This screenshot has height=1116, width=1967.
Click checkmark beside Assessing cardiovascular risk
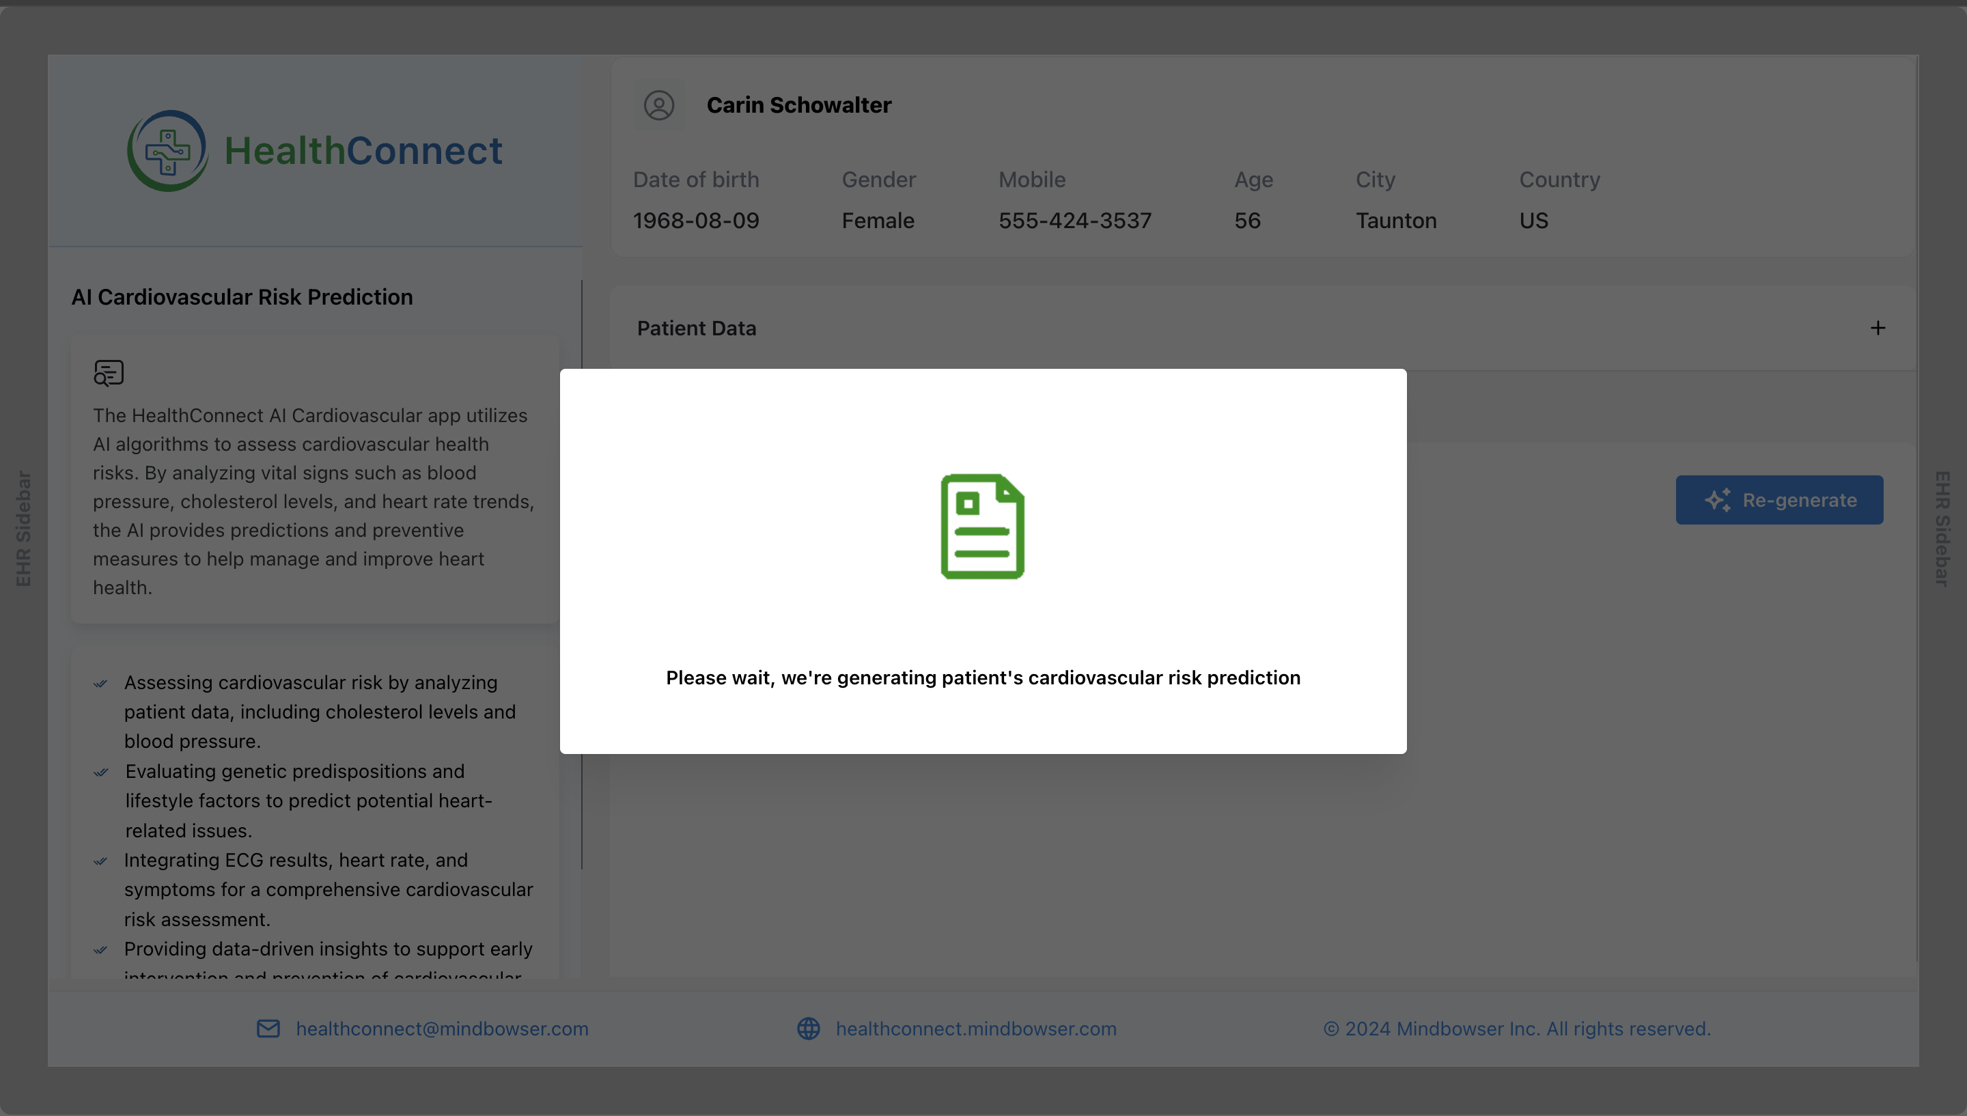point(100,684)
